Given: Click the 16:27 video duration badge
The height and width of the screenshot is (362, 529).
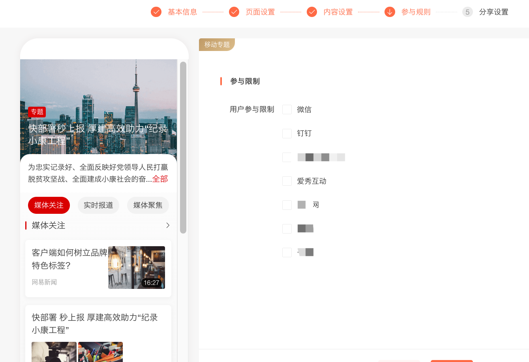Looking at the screenshot, I should click(x=151, y=283).
